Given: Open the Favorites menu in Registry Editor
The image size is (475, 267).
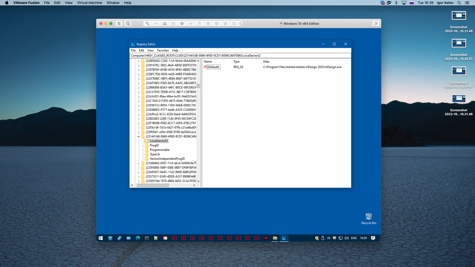Looking at the screenshot, I should coord(163,51).
